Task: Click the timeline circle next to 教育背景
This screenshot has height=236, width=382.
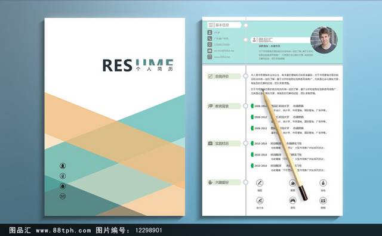Action: click(246, 106)
